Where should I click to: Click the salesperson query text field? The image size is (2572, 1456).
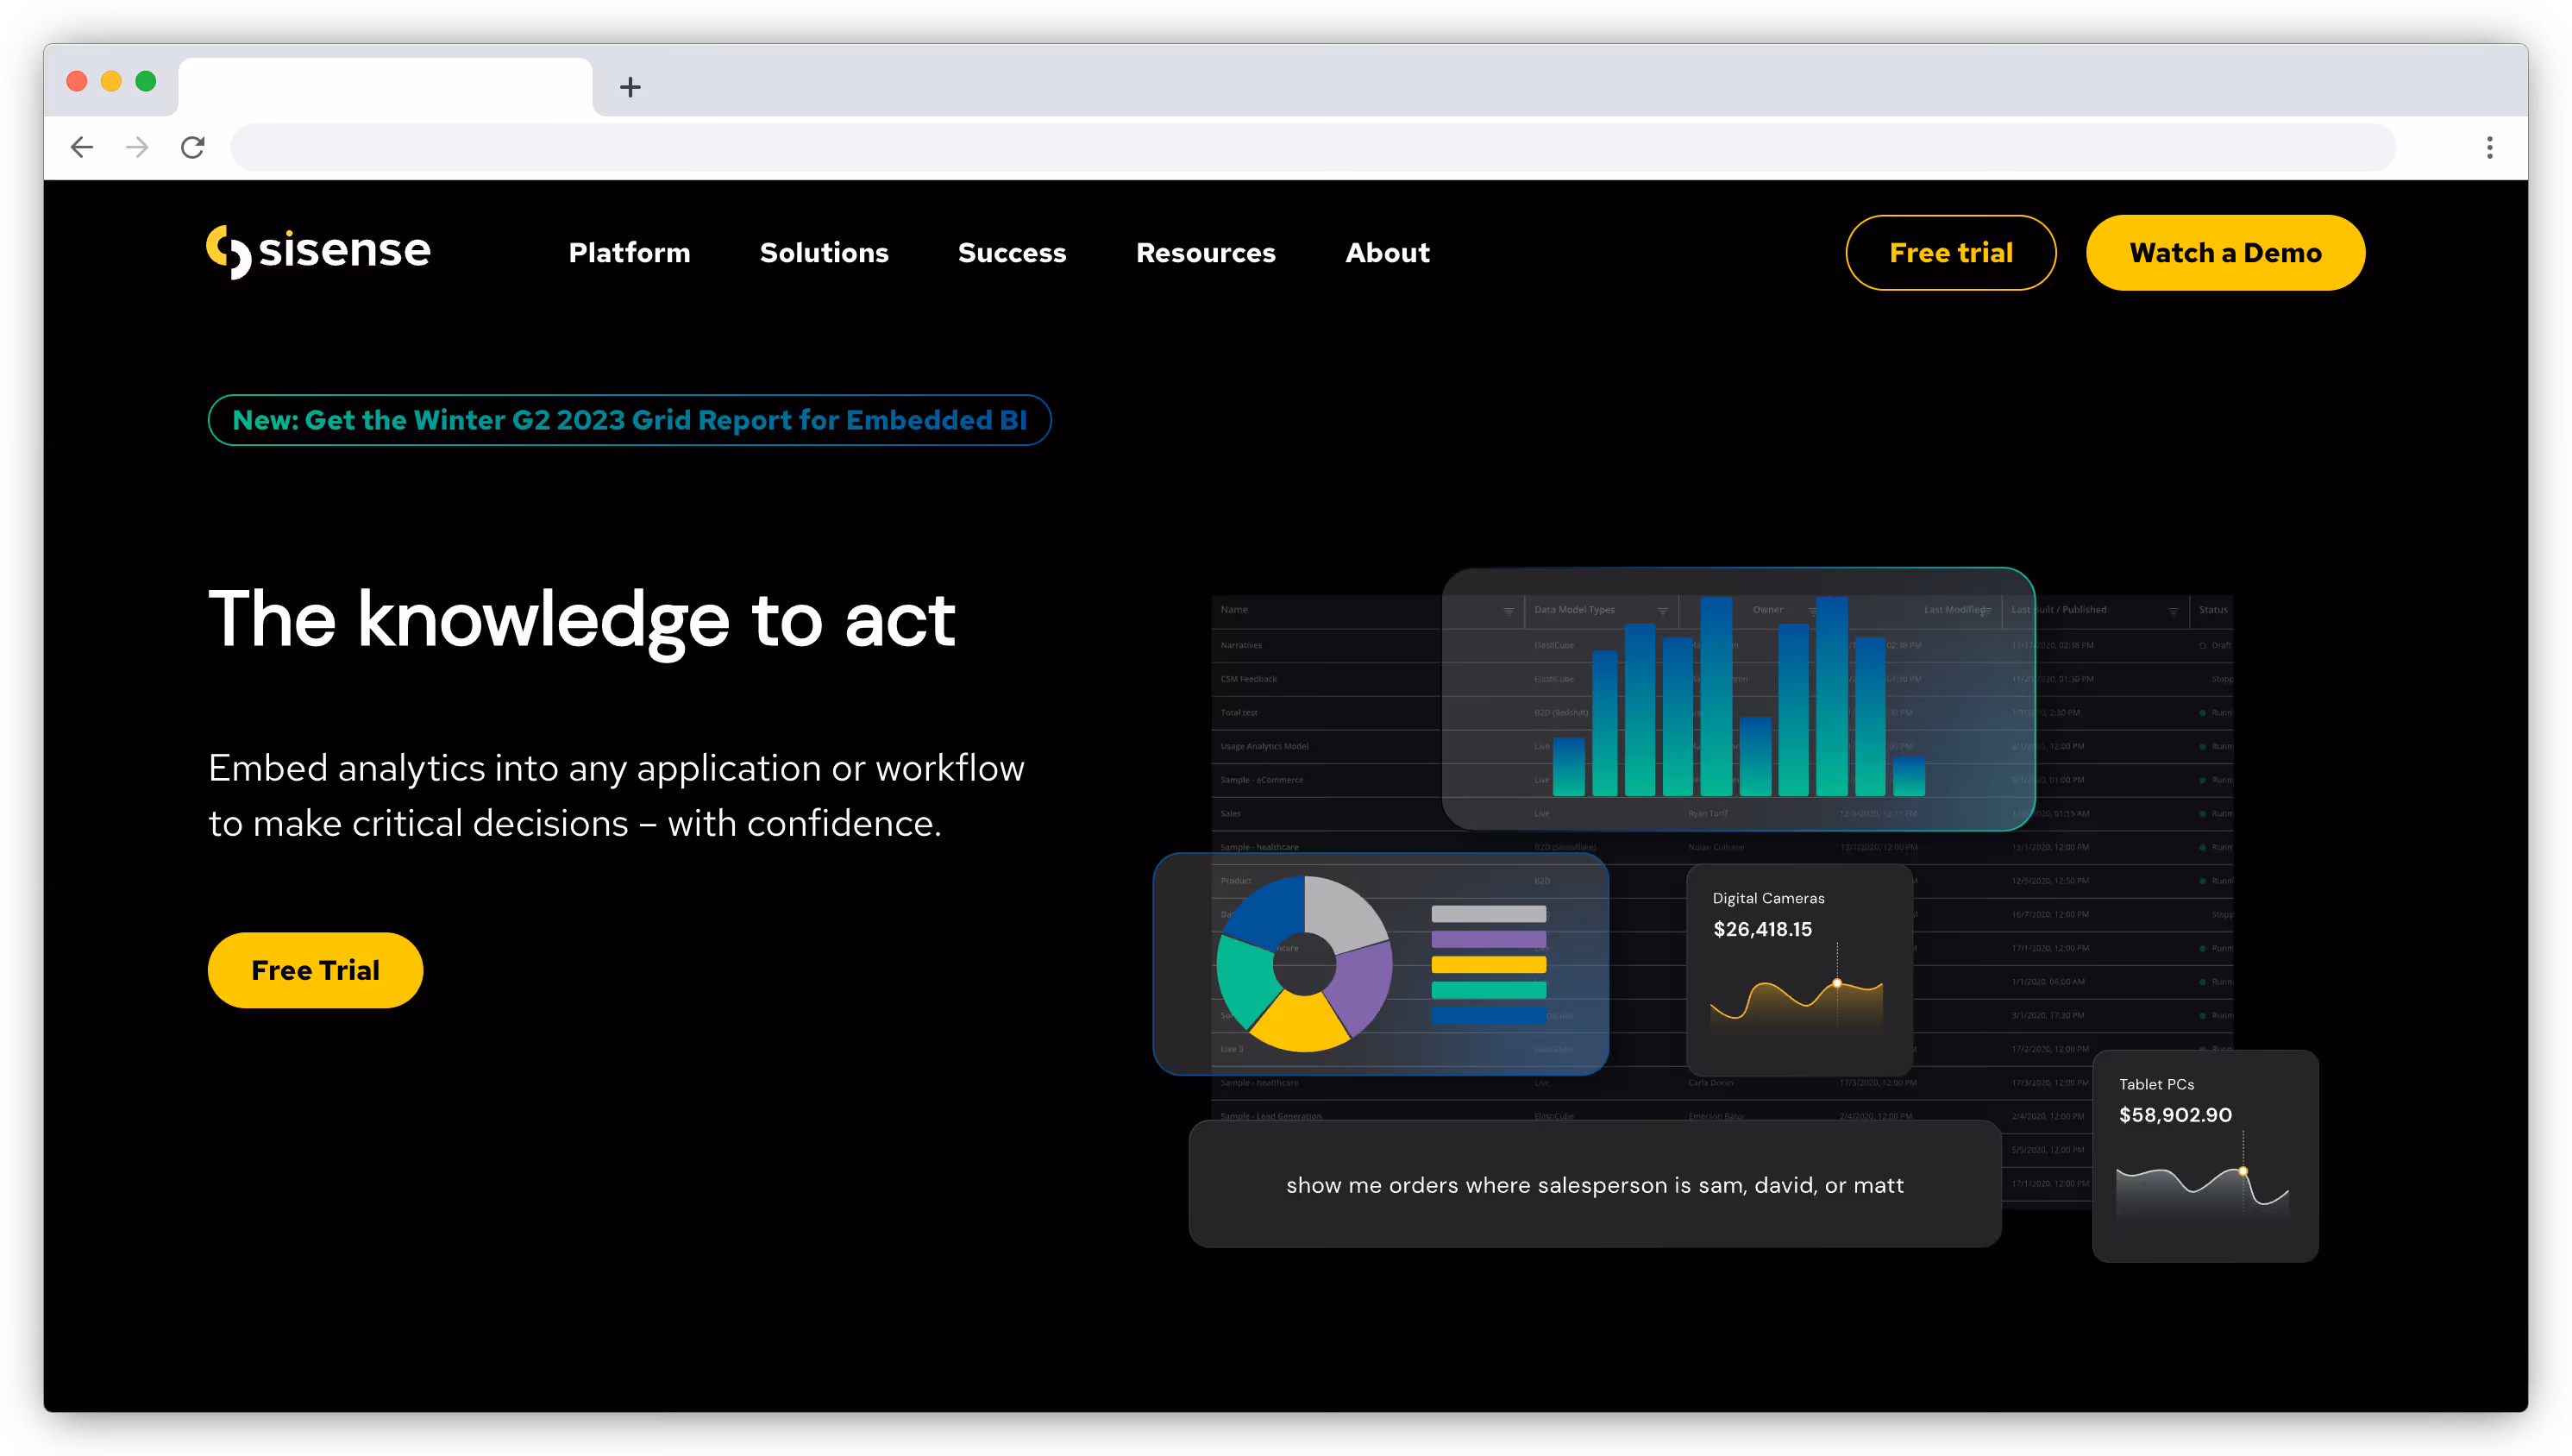(x=1595, y=1184)
